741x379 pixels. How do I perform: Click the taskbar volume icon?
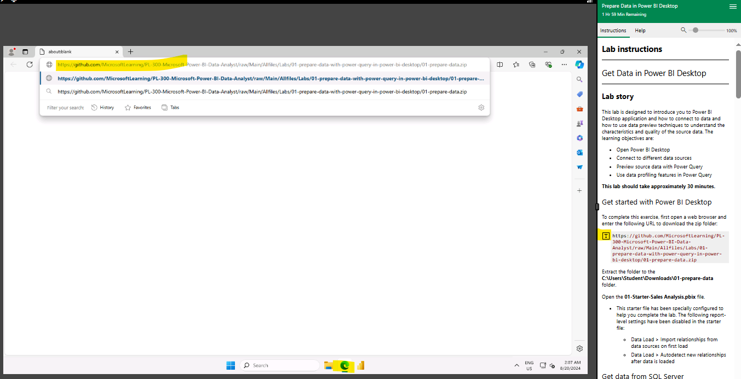pos(552,365)
